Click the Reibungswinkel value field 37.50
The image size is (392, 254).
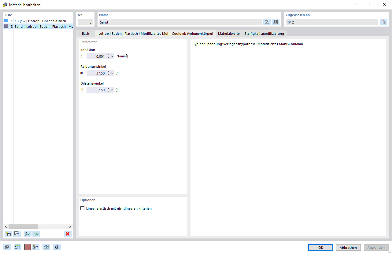(x=96, y=73)
